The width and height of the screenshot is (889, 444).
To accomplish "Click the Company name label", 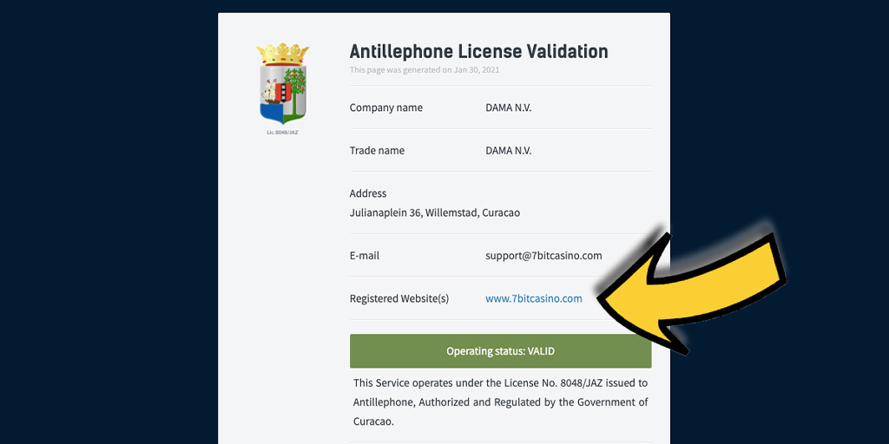I will [x=385, y=108].
